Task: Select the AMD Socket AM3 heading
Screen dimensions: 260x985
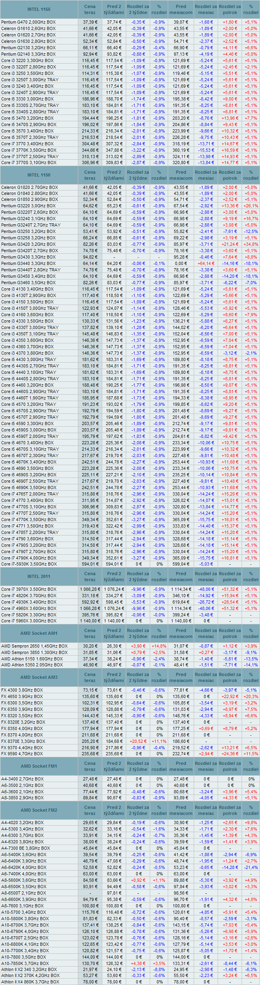Action: (39, 677)
